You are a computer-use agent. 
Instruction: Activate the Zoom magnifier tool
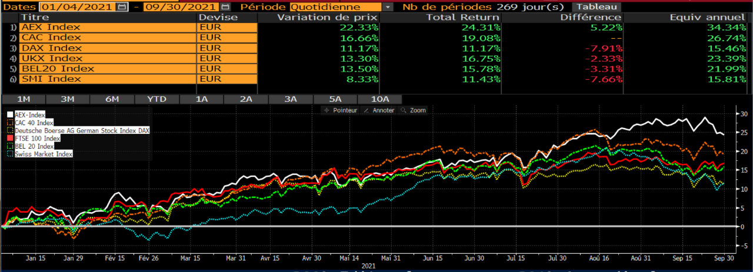tap(413, 110)
